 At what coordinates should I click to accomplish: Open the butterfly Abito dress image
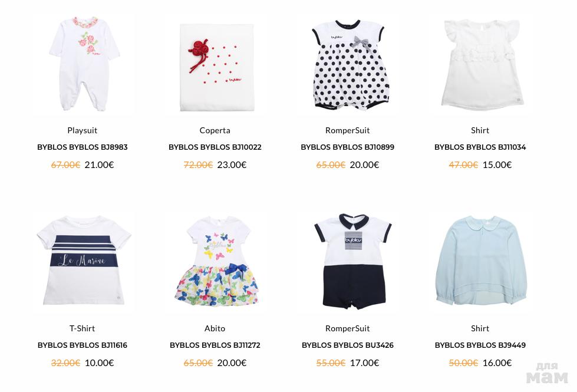[x=217, y=262]
